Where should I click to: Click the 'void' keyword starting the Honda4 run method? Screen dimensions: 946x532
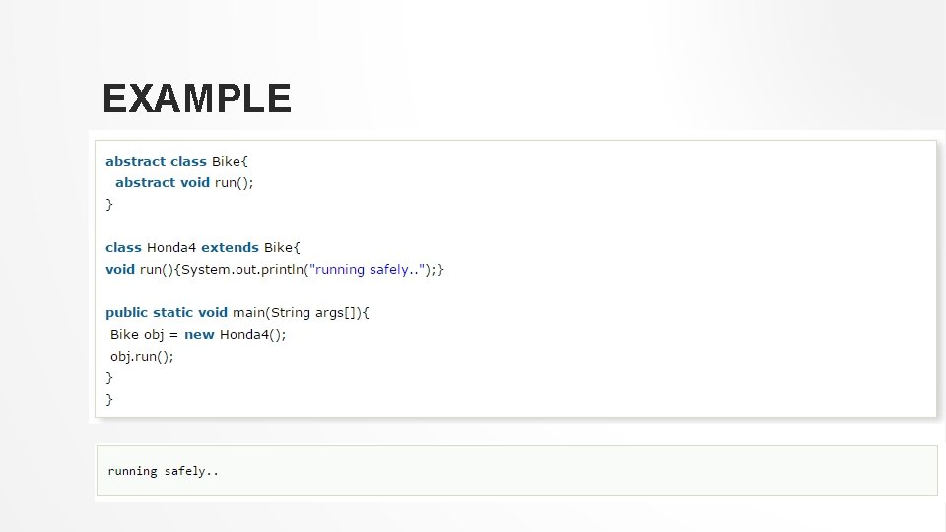[x=120, y=269]
